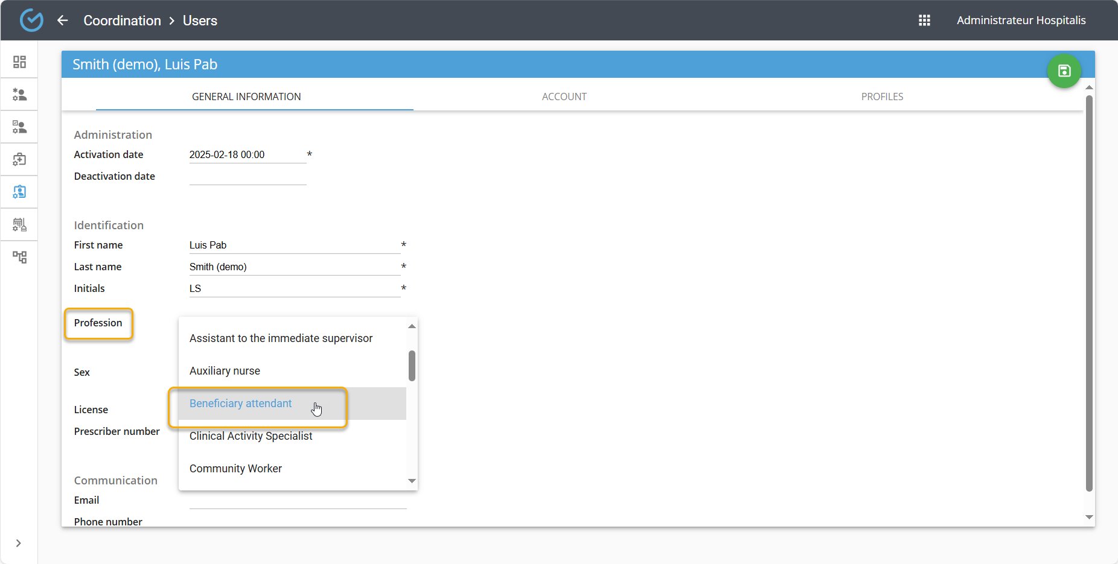Screen dimensions: 1118x564
Task: Open the calendar cleaning settings sidebar icon
Action: (19, 225)
